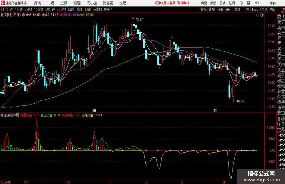Click the 复权 toolbar button

(203, 9)
